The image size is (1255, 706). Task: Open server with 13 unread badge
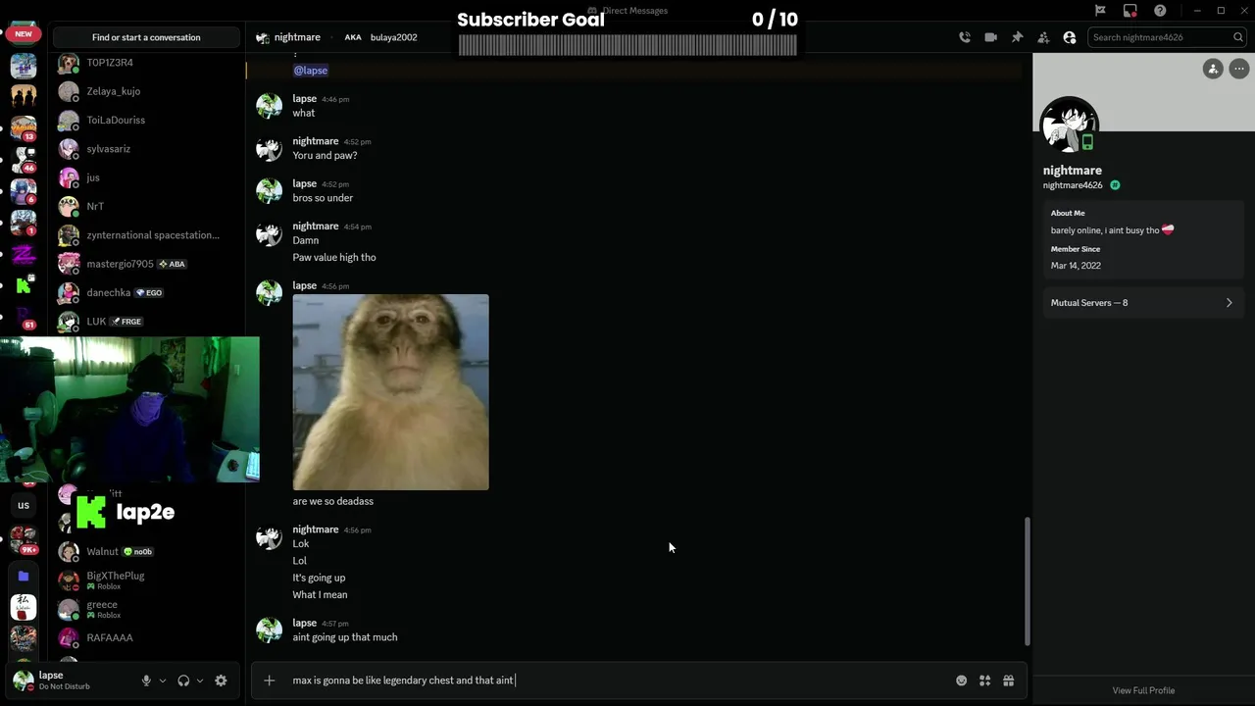[x=24, y=127]
